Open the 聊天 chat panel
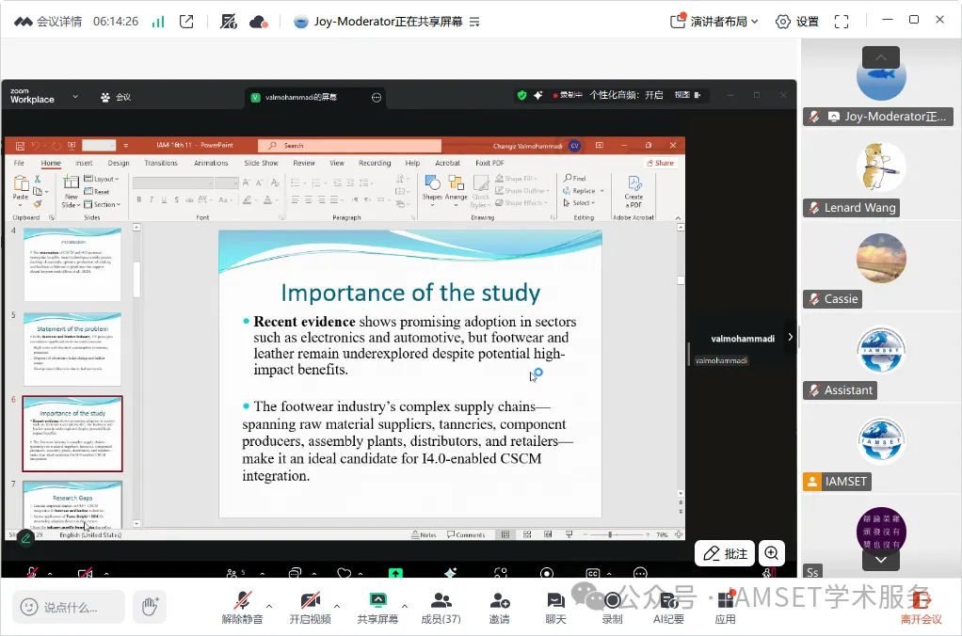This screenshot has width=962, height=636. coord(556,608)
